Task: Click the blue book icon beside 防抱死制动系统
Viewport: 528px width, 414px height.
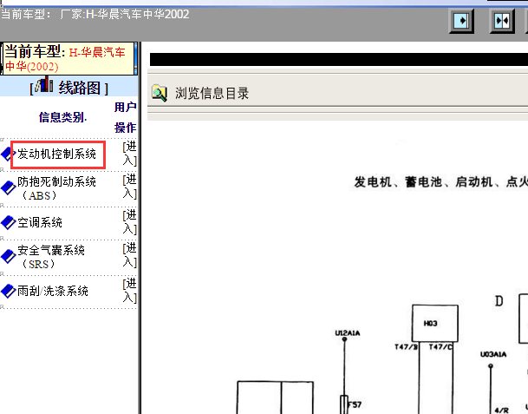Action: coord(9,187)
